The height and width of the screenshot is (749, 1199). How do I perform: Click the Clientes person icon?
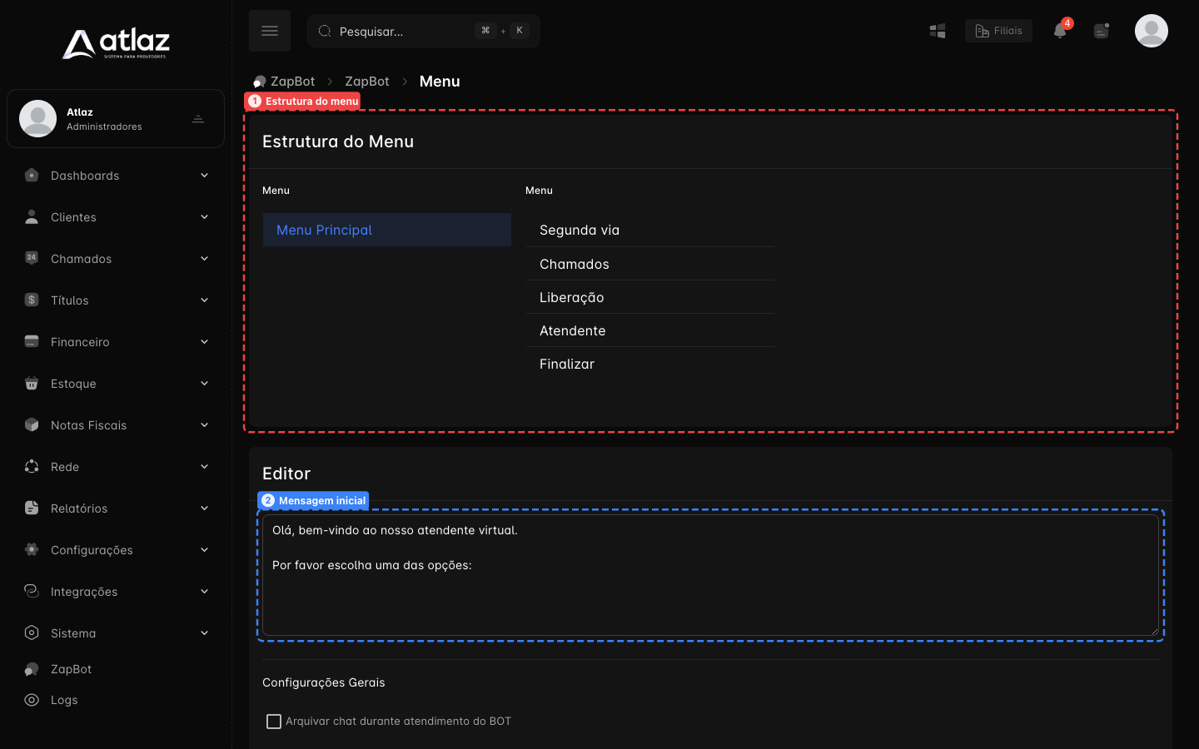[32, 217]
